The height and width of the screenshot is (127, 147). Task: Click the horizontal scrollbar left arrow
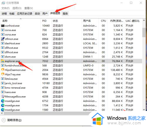pyautogui.click(x=2, y=113)
